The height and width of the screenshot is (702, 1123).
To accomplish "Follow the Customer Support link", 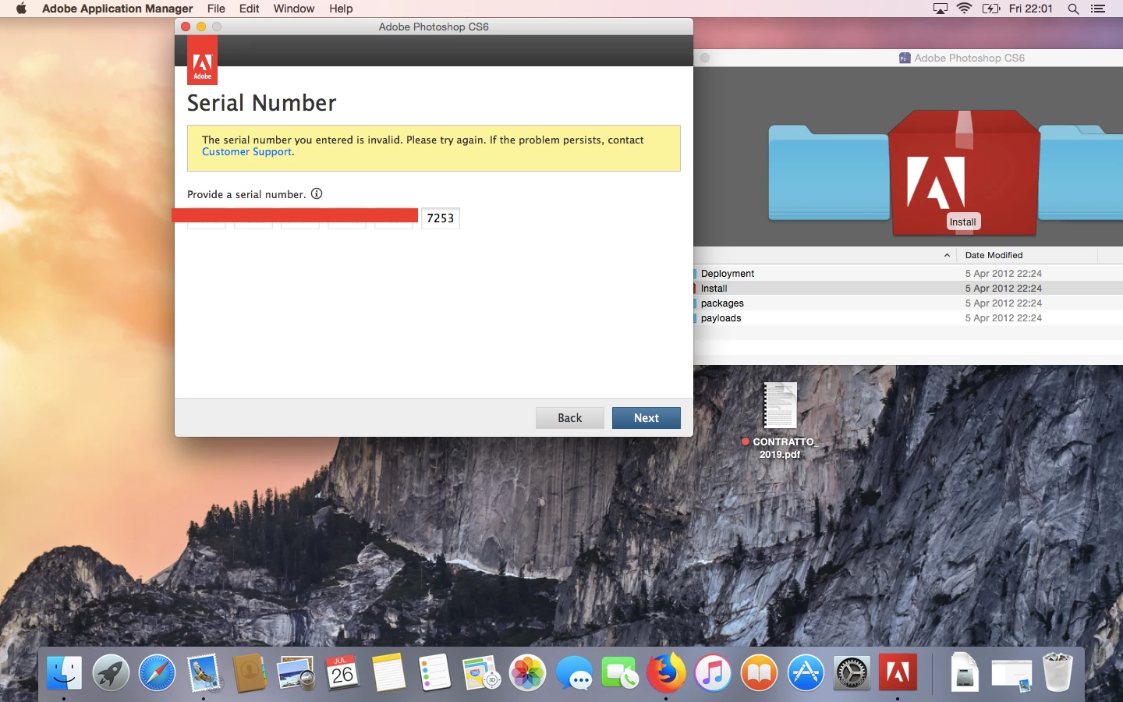I will (x=246, y=152).
